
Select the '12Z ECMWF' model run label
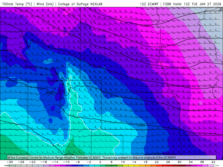point(149,4)
